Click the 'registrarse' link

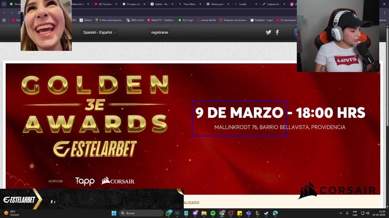click(160, 32)
